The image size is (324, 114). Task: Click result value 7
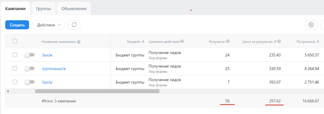(x=228, y=82)
